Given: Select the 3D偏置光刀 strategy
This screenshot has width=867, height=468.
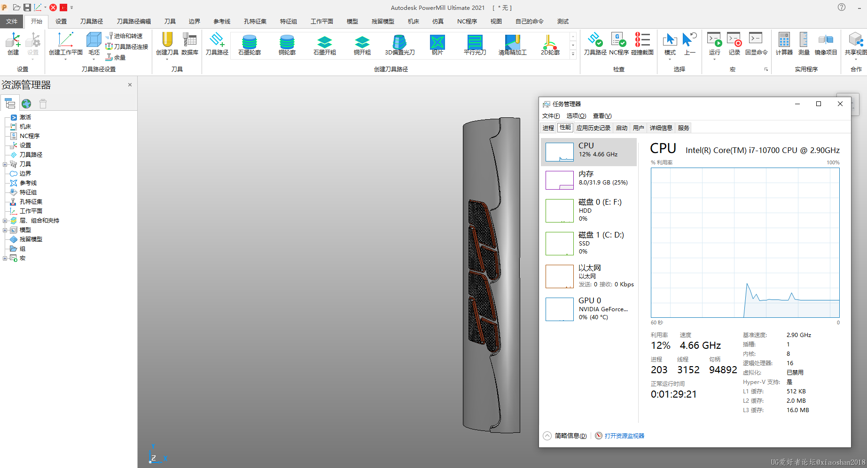Looking at the screenshot, I should [400, 45].
